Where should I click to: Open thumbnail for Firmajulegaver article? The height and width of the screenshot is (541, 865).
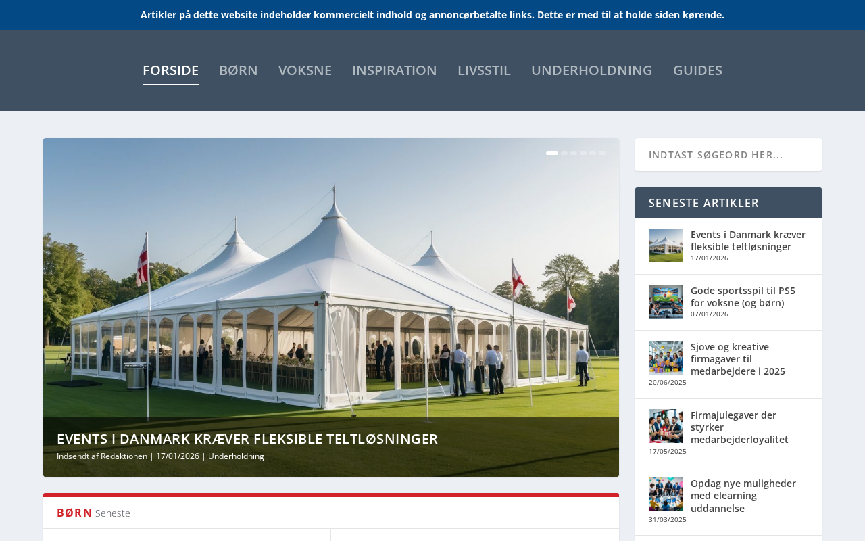[666, 426]
